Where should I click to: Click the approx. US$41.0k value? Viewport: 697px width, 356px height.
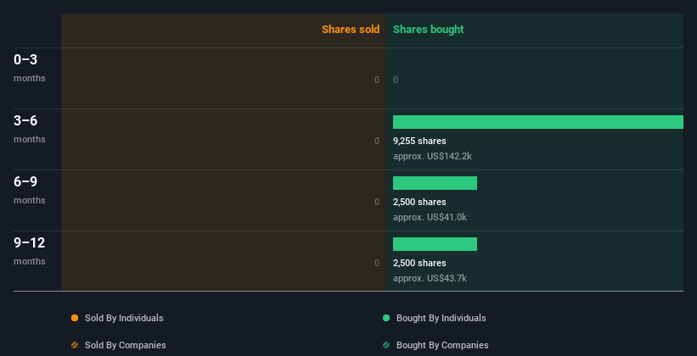coord(430,218)
